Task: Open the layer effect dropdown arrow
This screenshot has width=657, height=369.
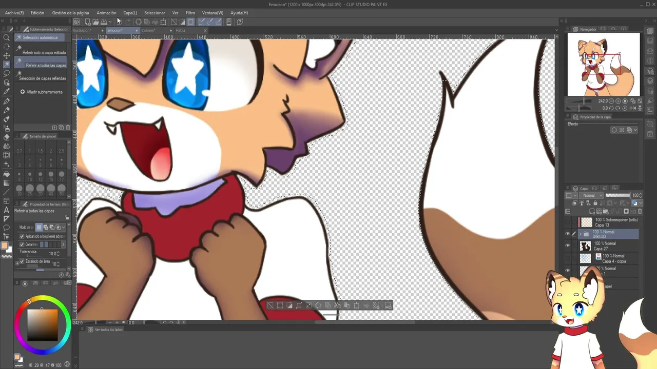Action: coord(635,130)
